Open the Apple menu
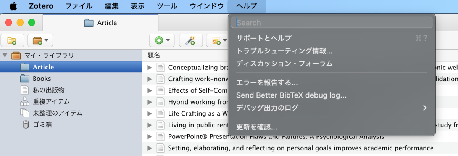This screenshot has width=458, height=156. coord(13,6)
